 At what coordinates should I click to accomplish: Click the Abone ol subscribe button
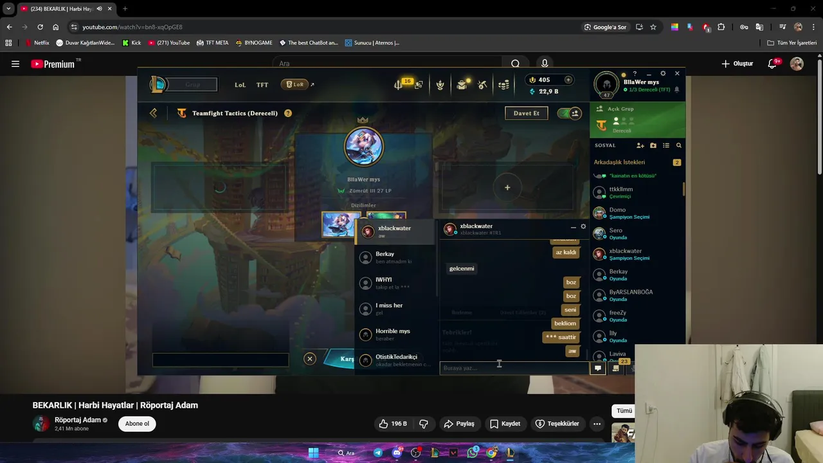point(137,424)
